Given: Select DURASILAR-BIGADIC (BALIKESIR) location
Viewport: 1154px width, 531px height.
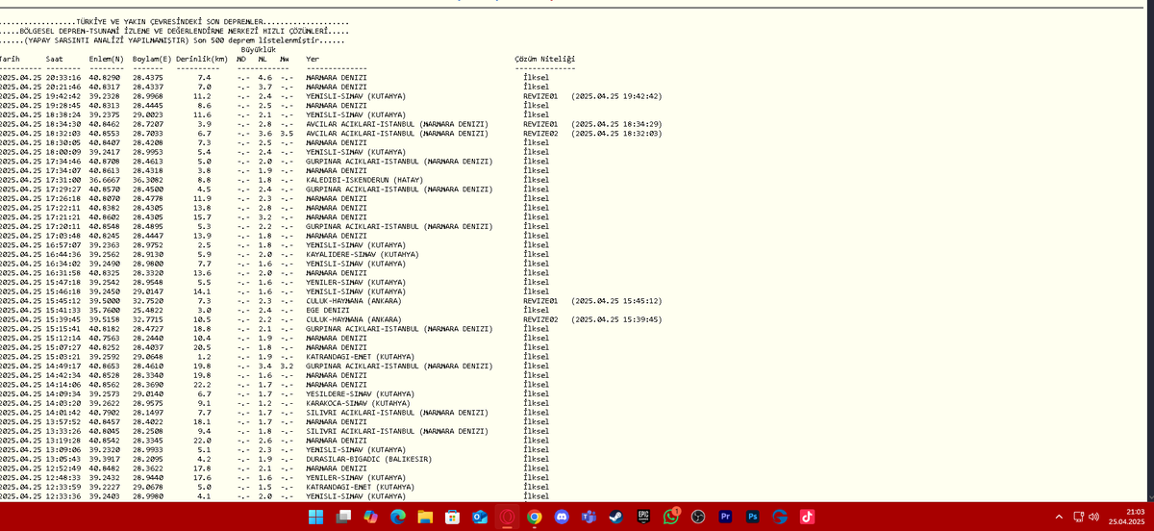Looking at the screenshot, I should point(368,459).
